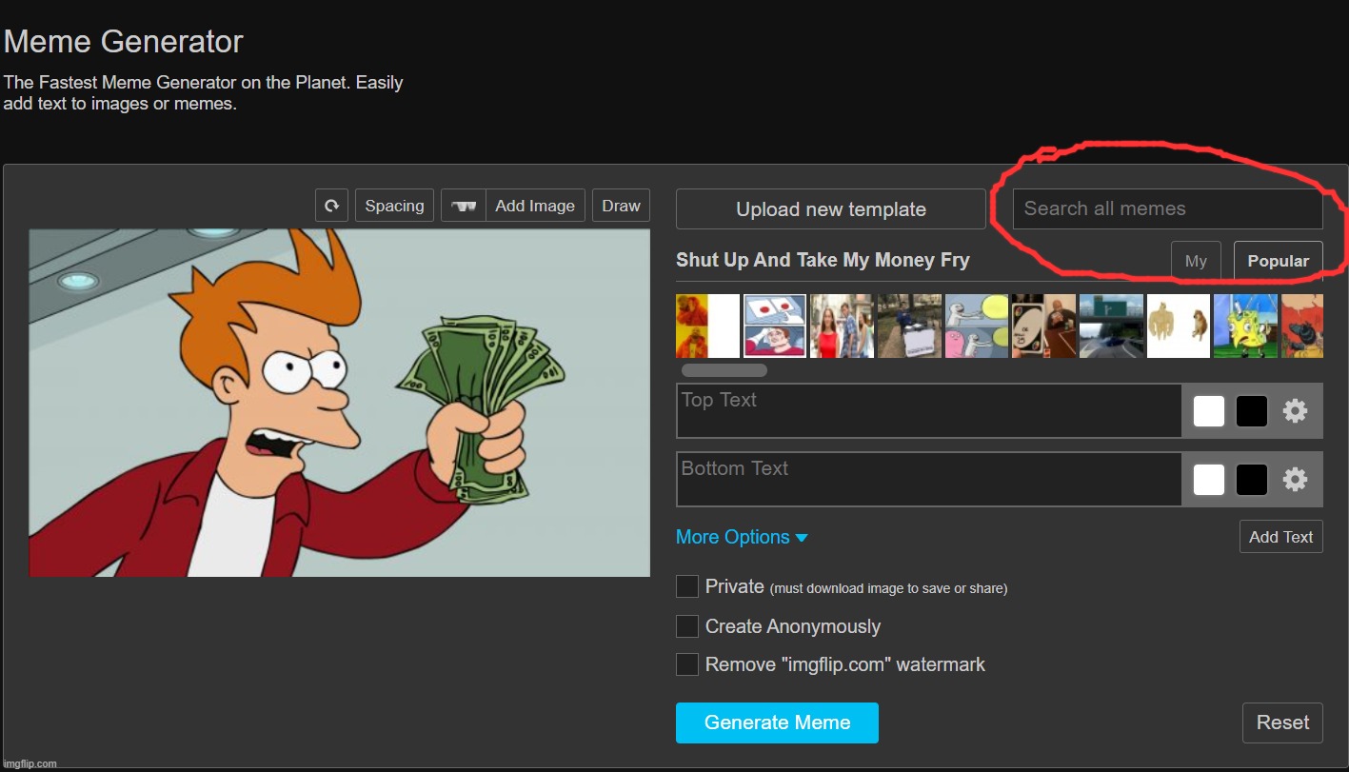1349x772 pixels.
Task: Click the Fry meme preview image
Action: point(340,403)
